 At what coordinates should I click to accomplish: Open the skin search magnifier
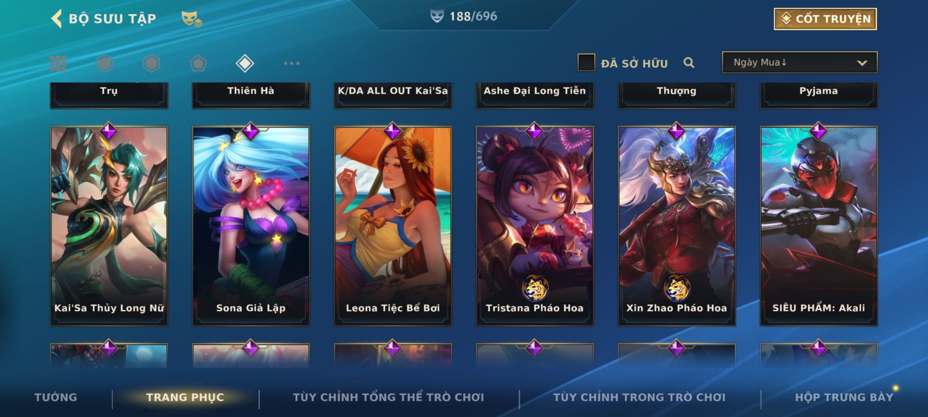pyautogui.click(x=689, y=63)
